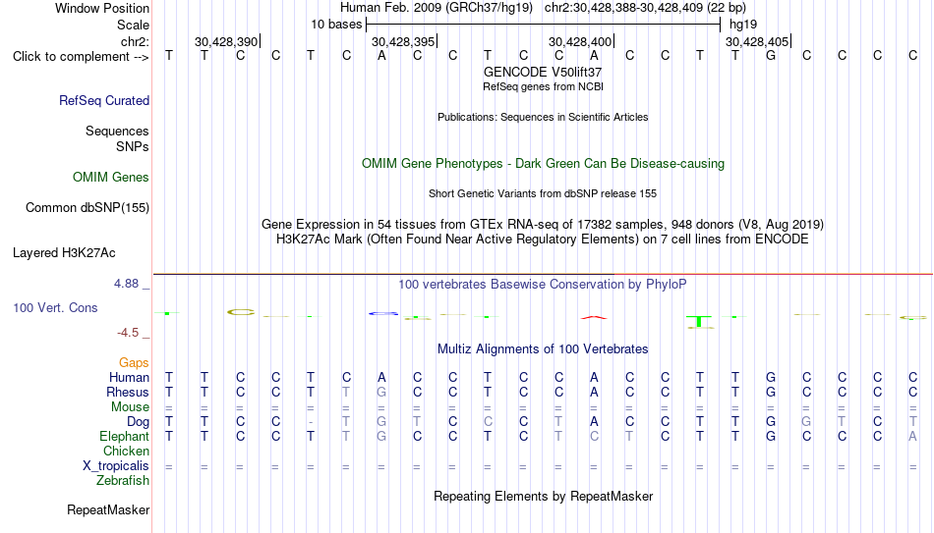Select the Rhesus species row label

[x=128, y=393]
